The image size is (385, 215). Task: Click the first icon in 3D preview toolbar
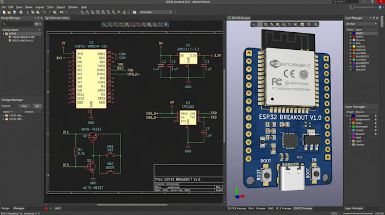click(x=254, y=24)
